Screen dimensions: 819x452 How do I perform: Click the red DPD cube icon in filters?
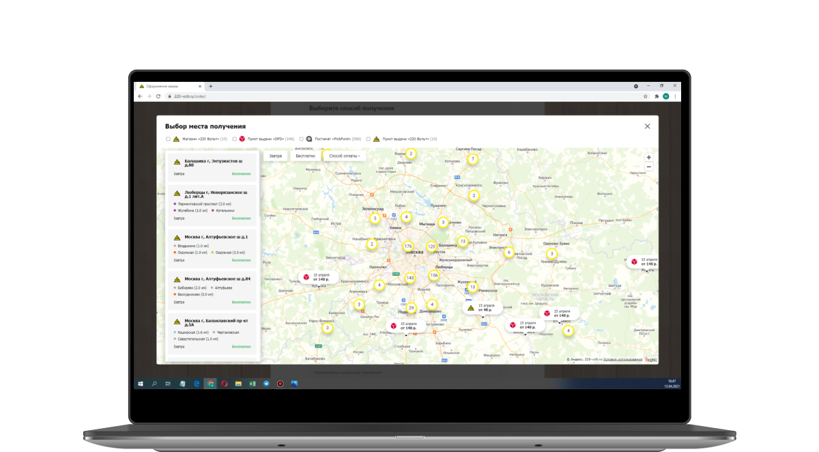point(242,139)
